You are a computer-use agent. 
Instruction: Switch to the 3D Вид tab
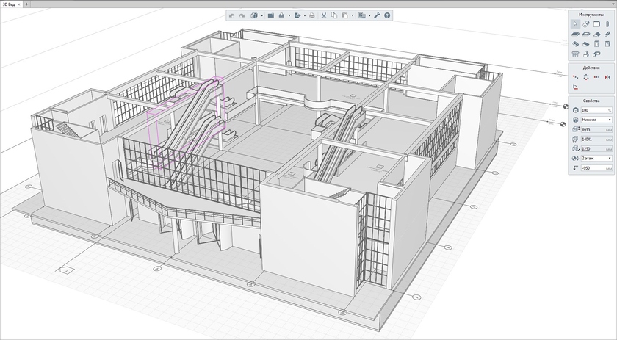(x=9, y=4)
